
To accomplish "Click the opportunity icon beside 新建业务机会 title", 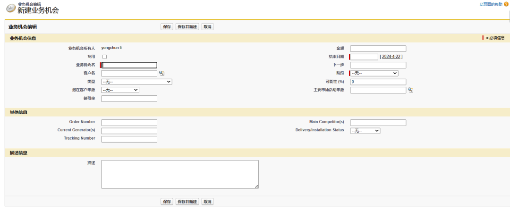I will pyautogui.click(x=11, y=8).
